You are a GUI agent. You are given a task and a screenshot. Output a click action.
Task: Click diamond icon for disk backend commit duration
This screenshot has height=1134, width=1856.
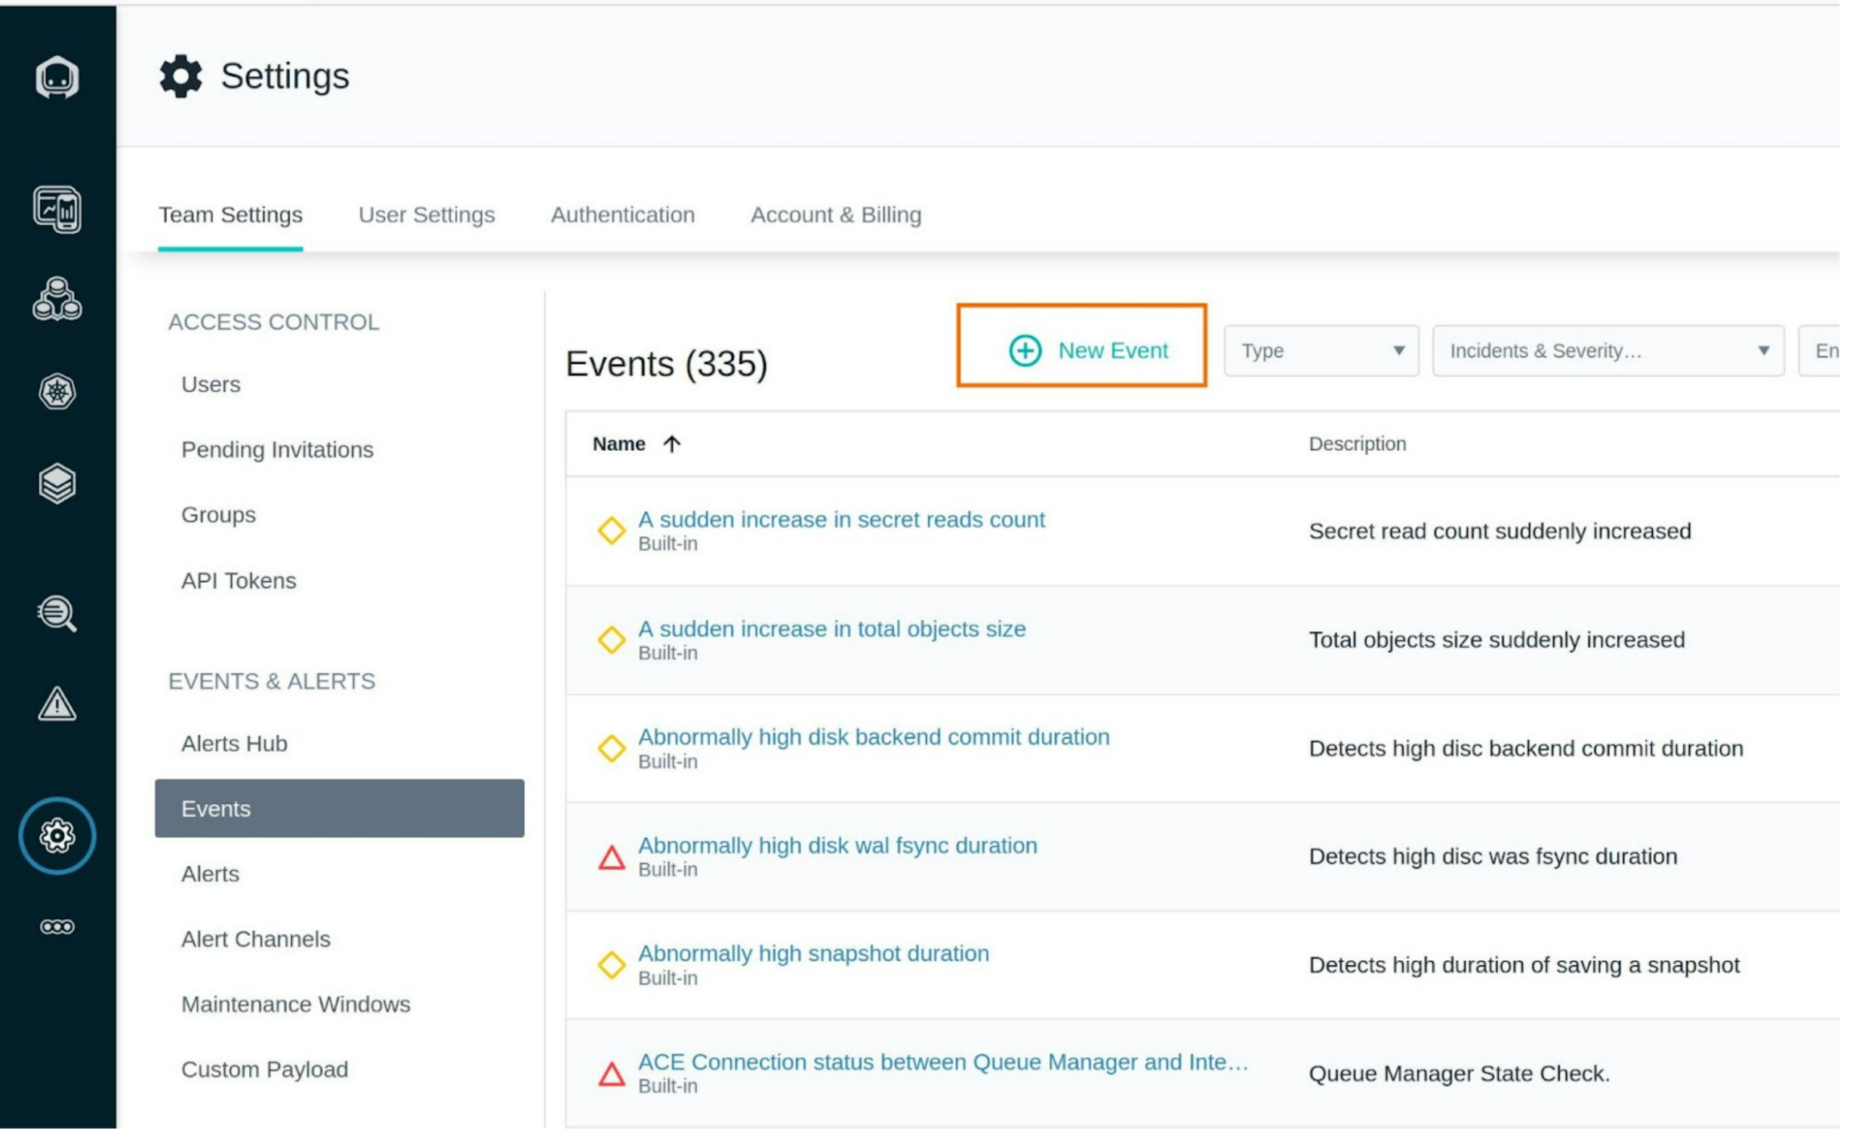(x=613, y=750)
